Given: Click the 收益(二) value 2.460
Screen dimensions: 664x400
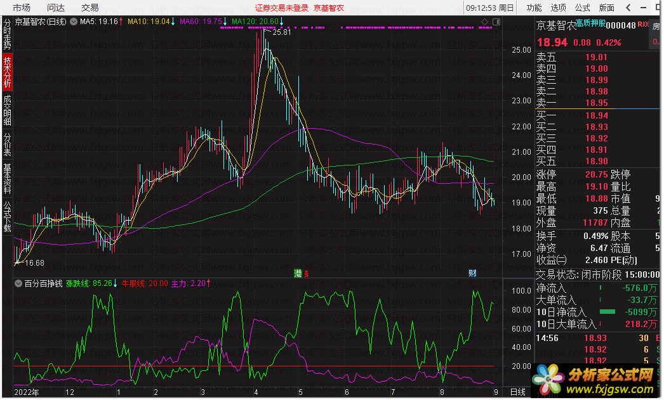Looking at the screenshot, I should tap(597, 260).
